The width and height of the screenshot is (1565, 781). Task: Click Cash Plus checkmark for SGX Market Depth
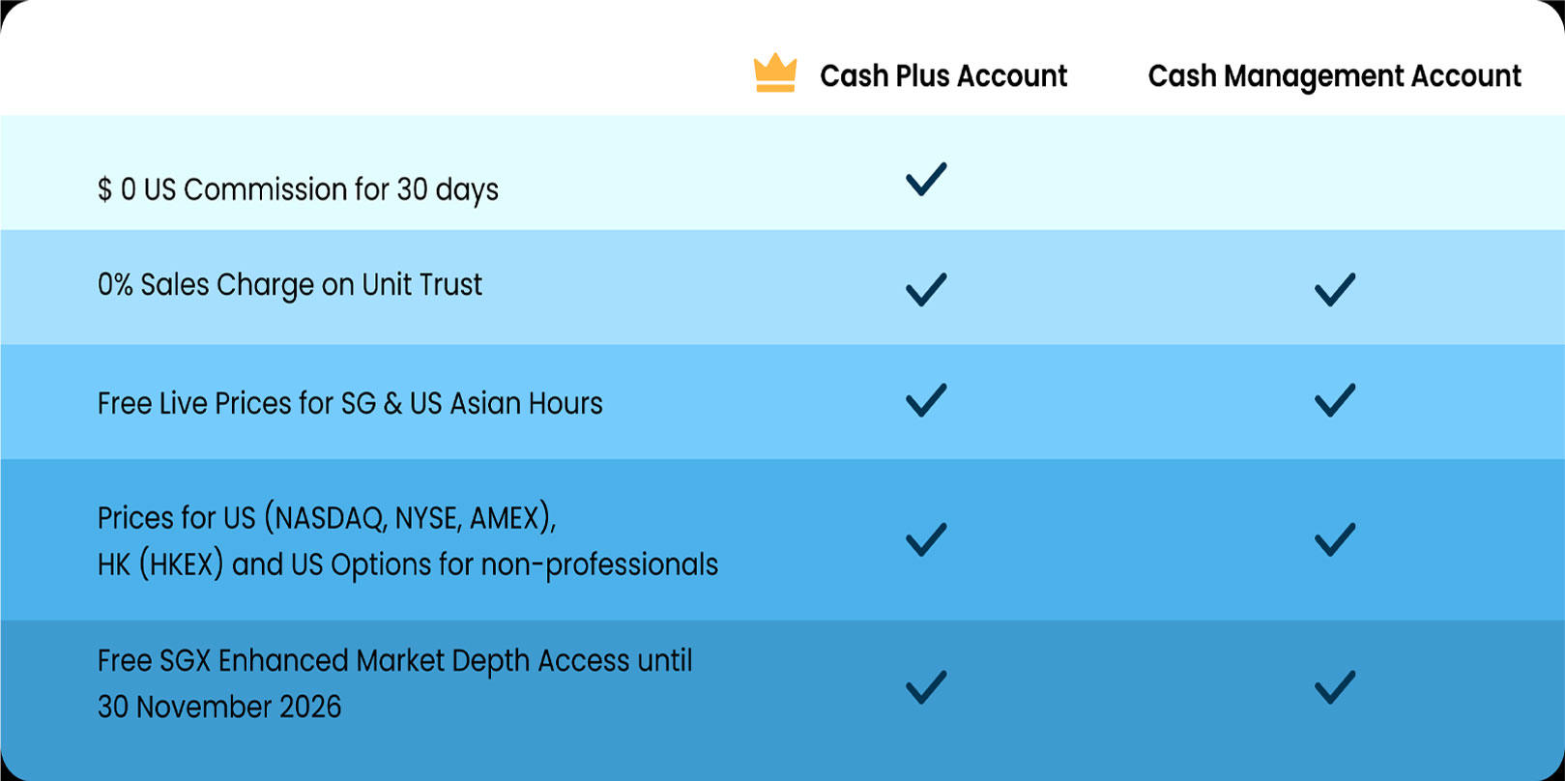926,687
